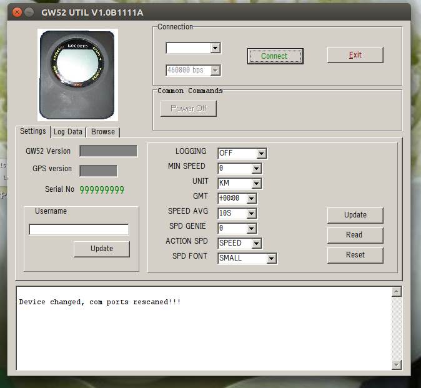Viewport: 421px width, 388px height.
Task: Click Update button under Username
Action: [x=101, y=249]
